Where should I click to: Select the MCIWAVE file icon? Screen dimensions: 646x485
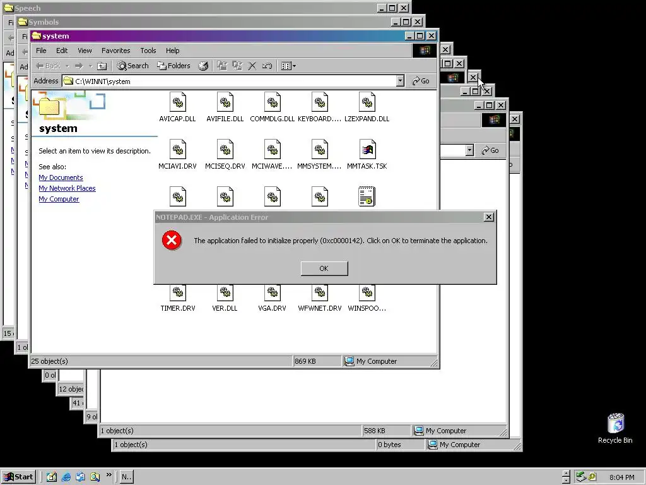[273, 149]
